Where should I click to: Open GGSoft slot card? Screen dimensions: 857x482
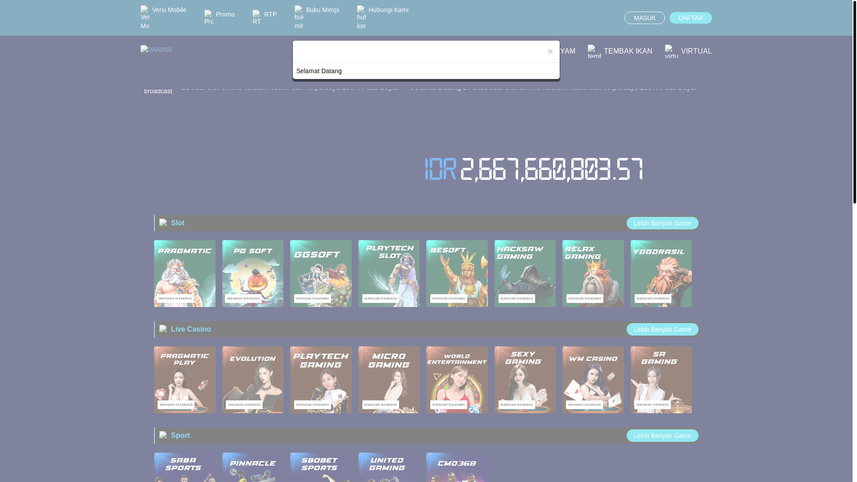coord(321,274)
